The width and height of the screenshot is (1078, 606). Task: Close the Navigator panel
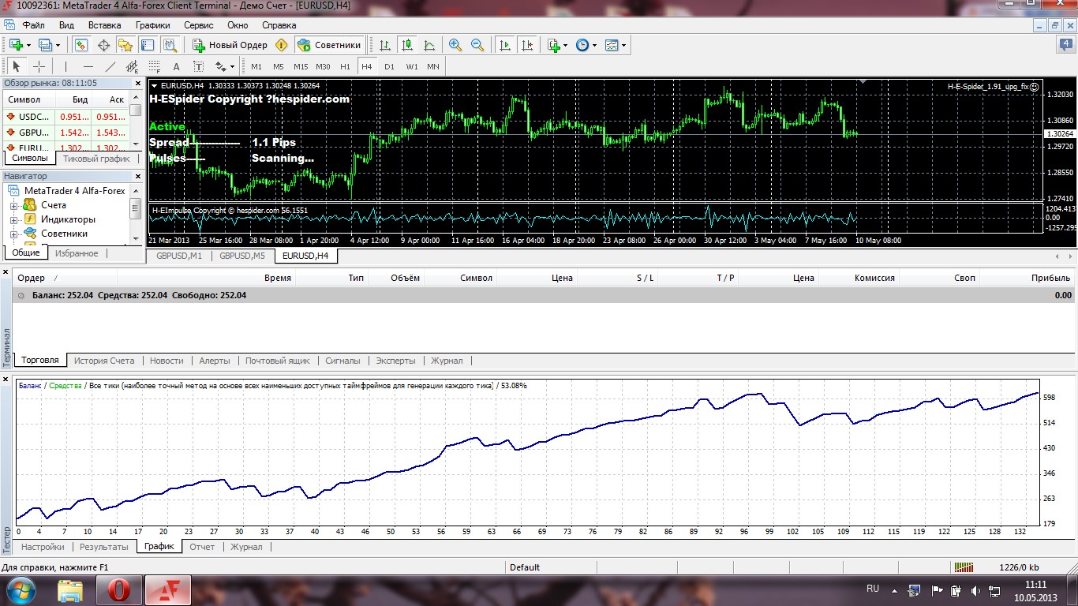point(139,176)
